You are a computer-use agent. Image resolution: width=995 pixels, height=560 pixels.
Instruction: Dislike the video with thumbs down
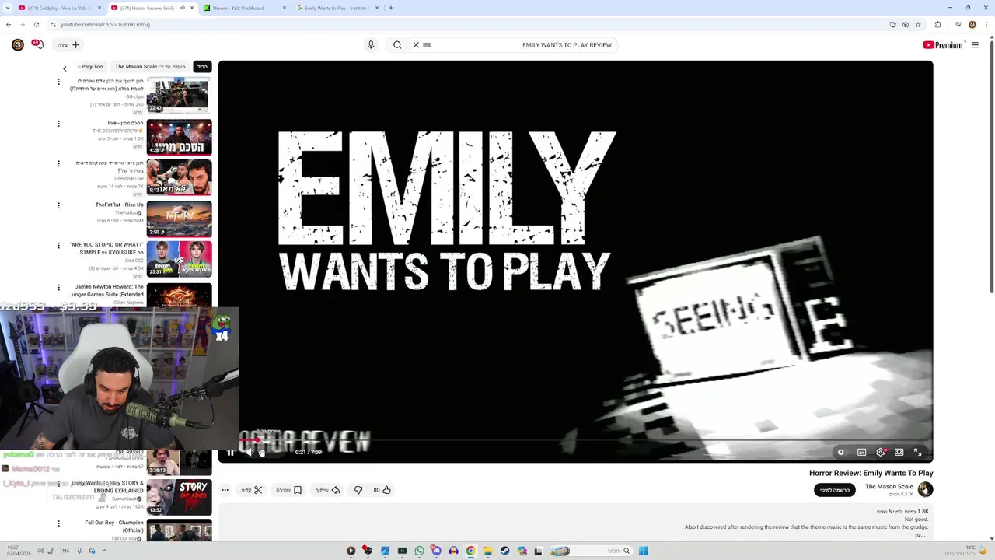pyautogui.click(x=358, y=490)
